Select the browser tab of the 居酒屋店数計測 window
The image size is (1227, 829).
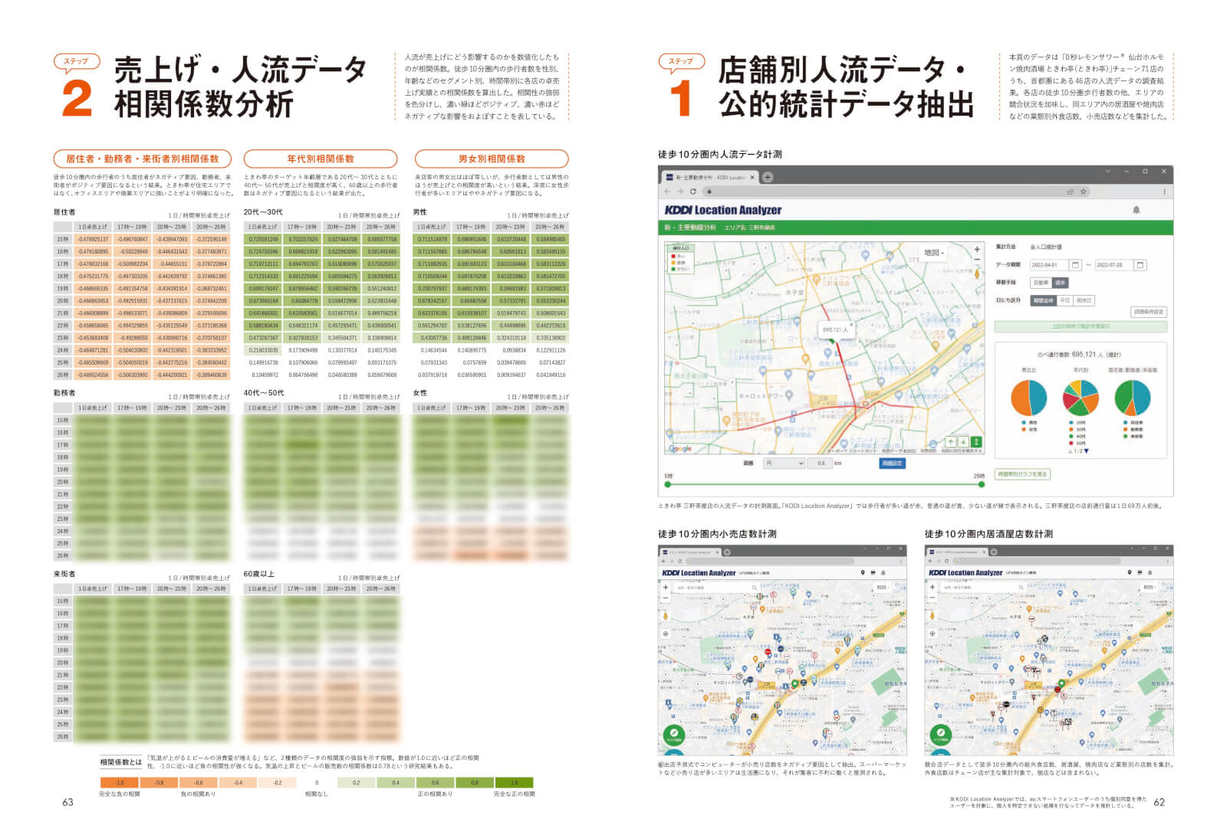tap(956, 552)
